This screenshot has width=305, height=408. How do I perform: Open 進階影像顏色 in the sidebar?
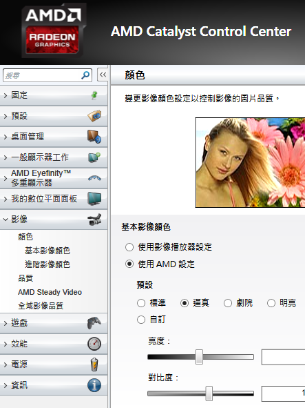point(48,264)
